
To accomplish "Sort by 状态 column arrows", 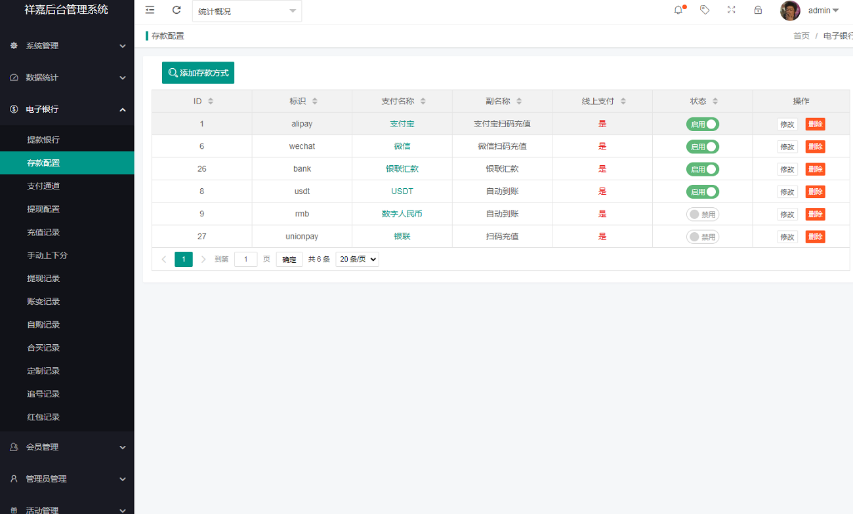I will [715, 101].
